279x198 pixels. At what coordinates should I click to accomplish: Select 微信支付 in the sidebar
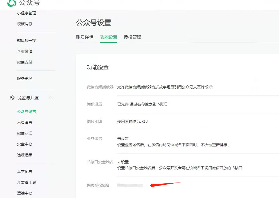25,62
